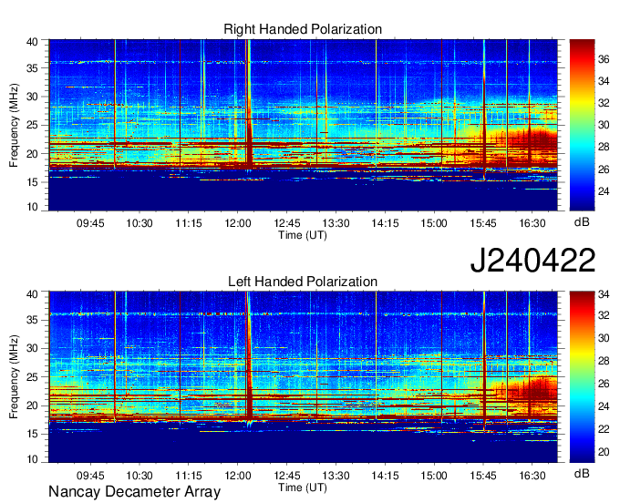The width and height of the screenshot is (620, 503).
Task: Click the Right Handed Polarization color bar
Action: tap(582, 125)
